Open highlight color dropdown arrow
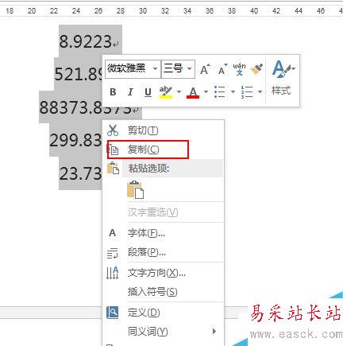343x346 pixels. tap(179, 92)
